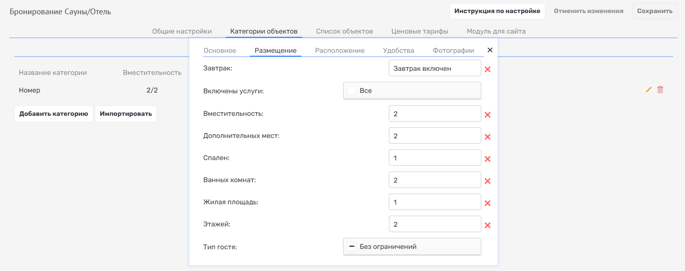The image size is (685, 271).
Task: Clear the Спален value with red X
Action: (x=487, y=159)
